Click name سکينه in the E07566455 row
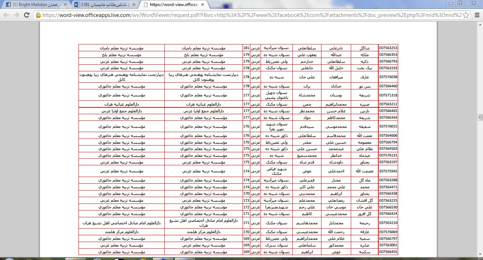The width and height of the screenshot is (483, 260). pyautogui.click(x=365, y=252)
